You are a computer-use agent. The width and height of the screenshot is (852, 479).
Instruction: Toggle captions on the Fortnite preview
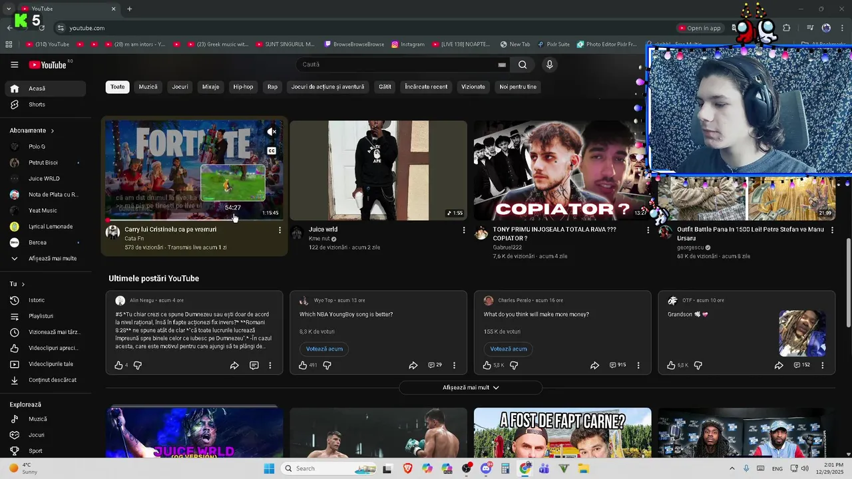(x=272, y=151)
